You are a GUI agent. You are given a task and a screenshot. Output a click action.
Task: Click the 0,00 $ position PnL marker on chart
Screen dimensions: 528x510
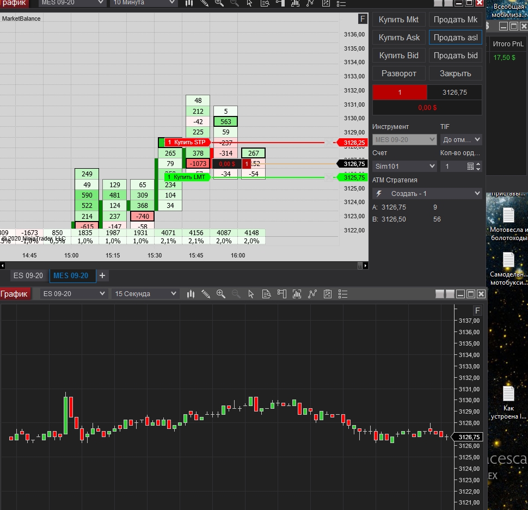click(x=227, y=164)
